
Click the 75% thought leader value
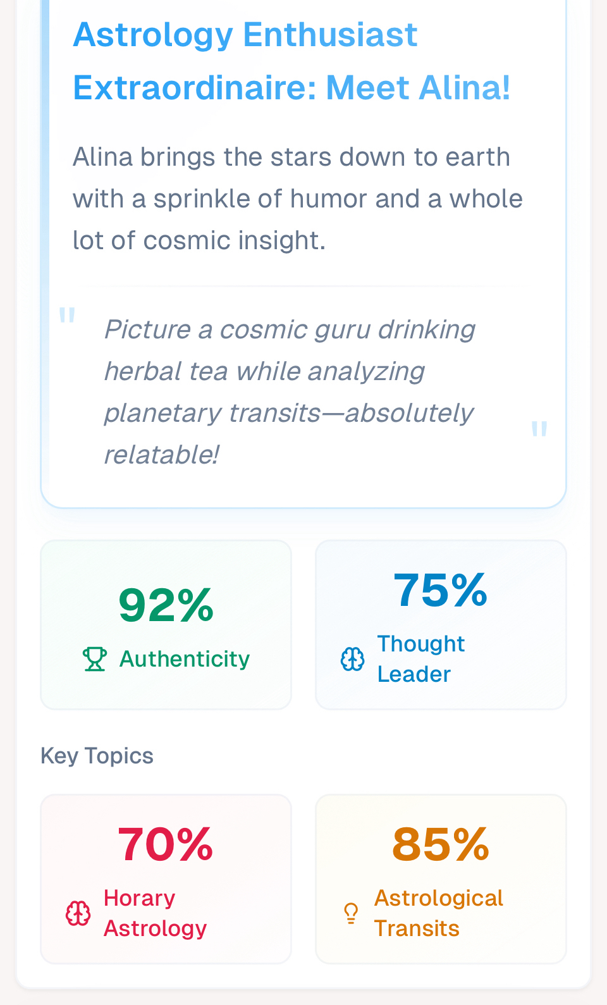tap(441, 591)
